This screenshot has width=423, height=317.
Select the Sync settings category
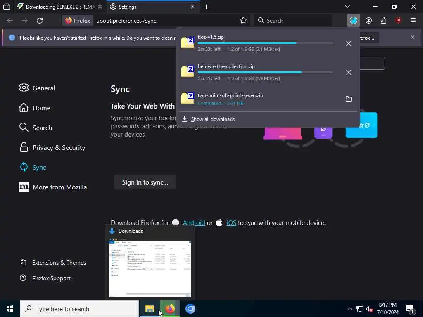point(33,167)
